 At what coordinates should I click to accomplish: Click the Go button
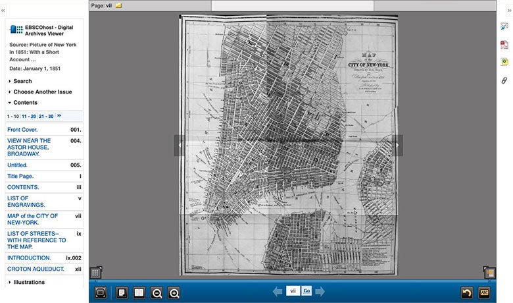(x=306, y=291)
